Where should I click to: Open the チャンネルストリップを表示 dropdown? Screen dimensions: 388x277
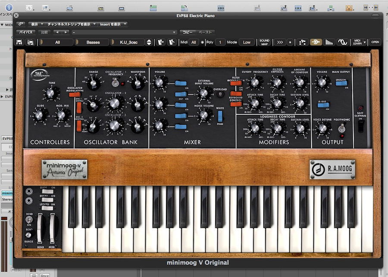tap(71, 24)
